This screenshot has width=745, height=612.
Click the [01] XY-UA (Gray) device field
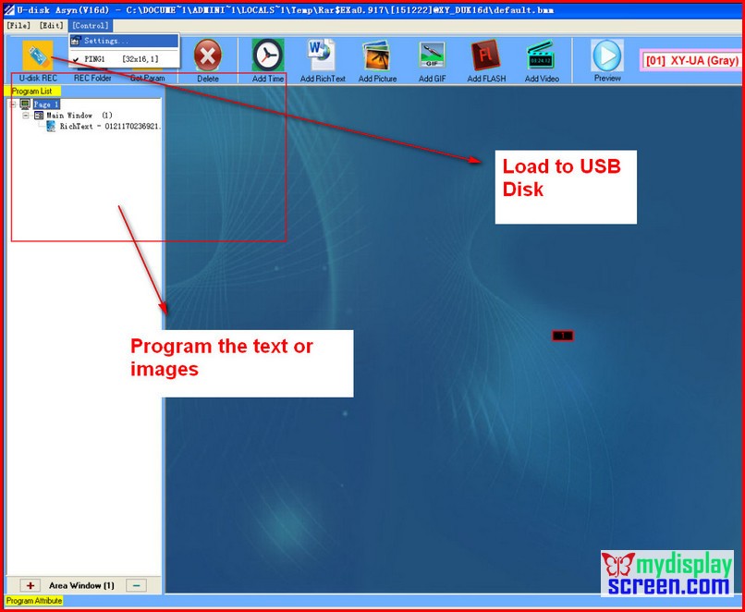691,60
